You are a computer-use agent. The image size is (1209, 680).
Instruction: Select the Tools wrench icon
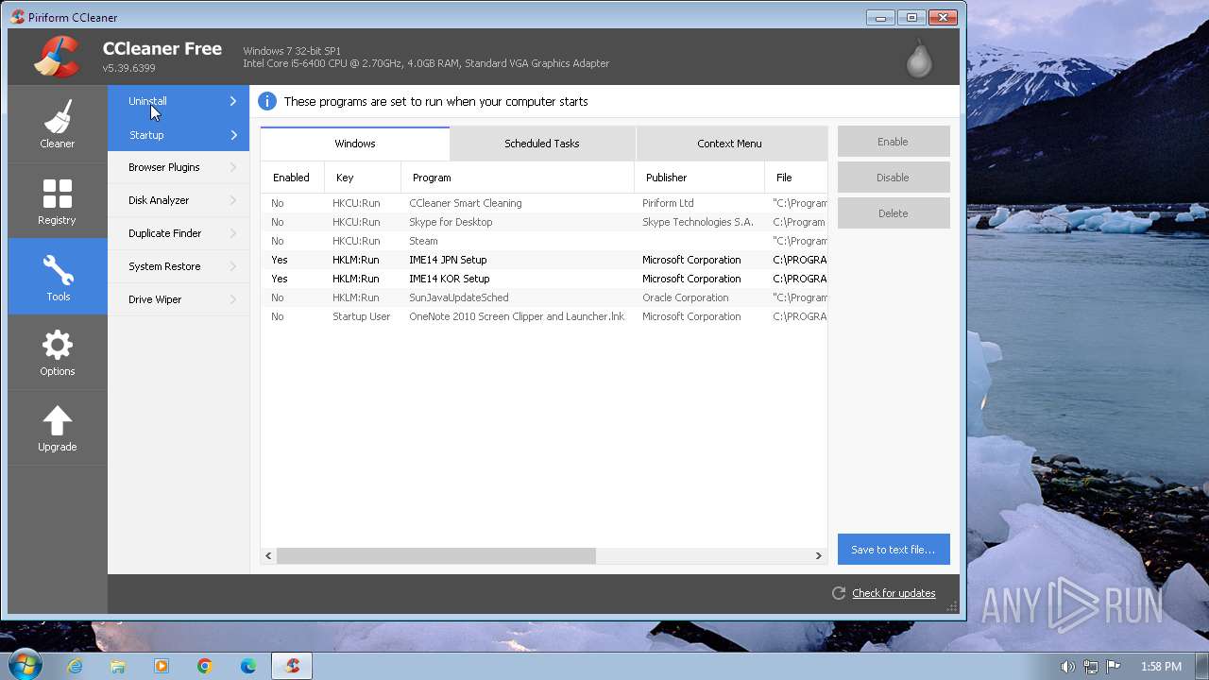[58, 270]
